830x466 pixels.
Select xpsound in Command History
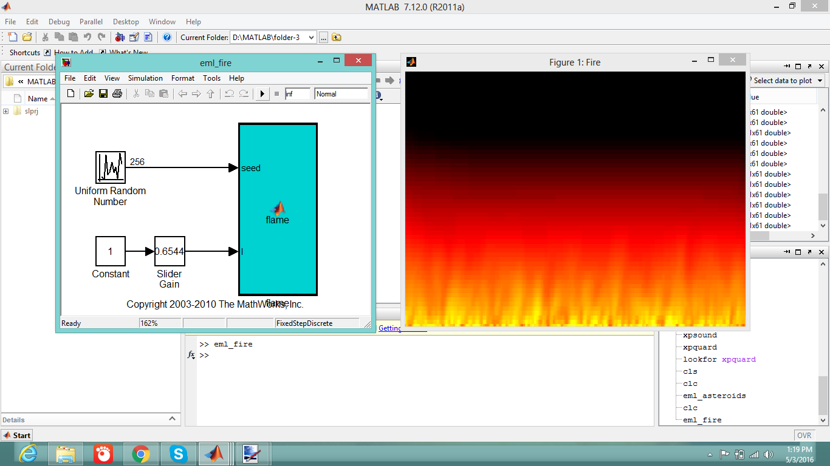tap(700, 335)
